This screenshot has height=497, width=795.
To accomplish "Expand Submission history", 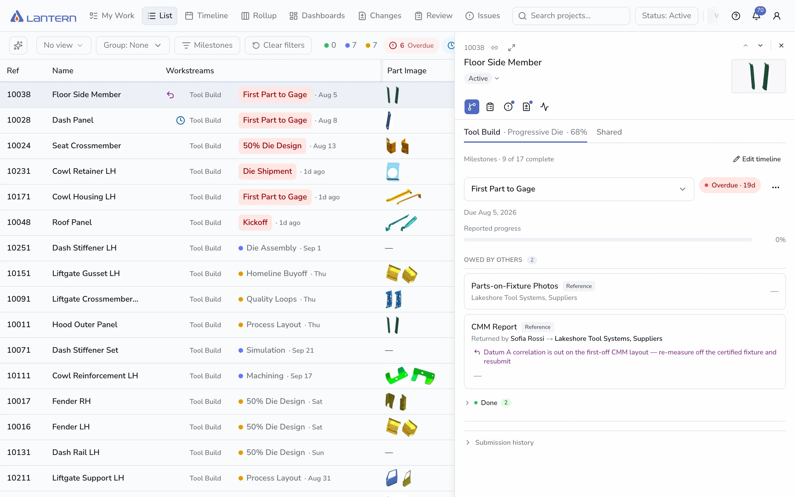I will [499, 442].
